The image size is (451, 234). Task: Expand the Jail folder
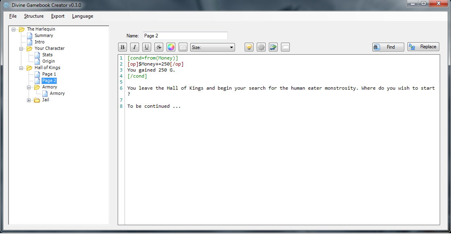pyautogui.click(x=29, y=100)
